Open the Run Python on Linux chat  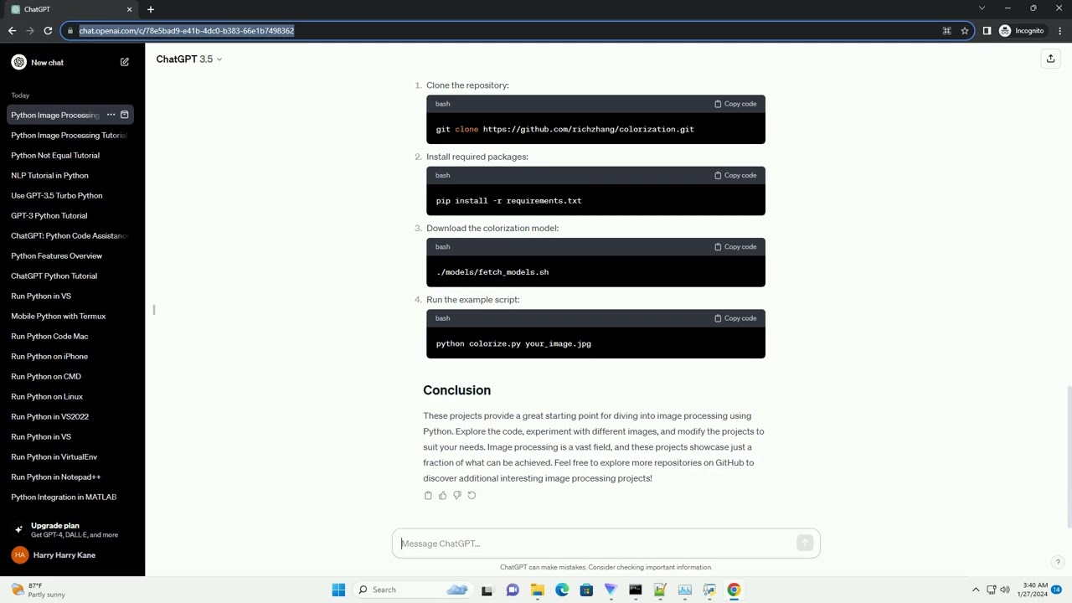[x=70, y=396]
